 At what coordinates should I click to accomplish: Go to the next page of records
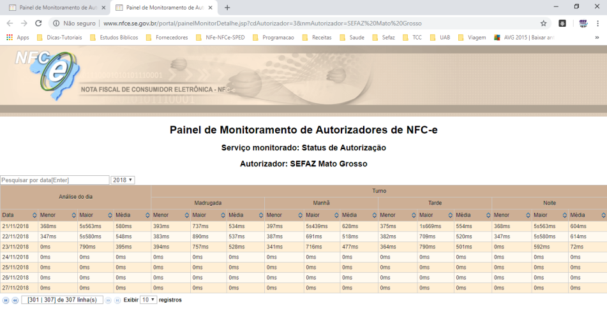[108, 300]
